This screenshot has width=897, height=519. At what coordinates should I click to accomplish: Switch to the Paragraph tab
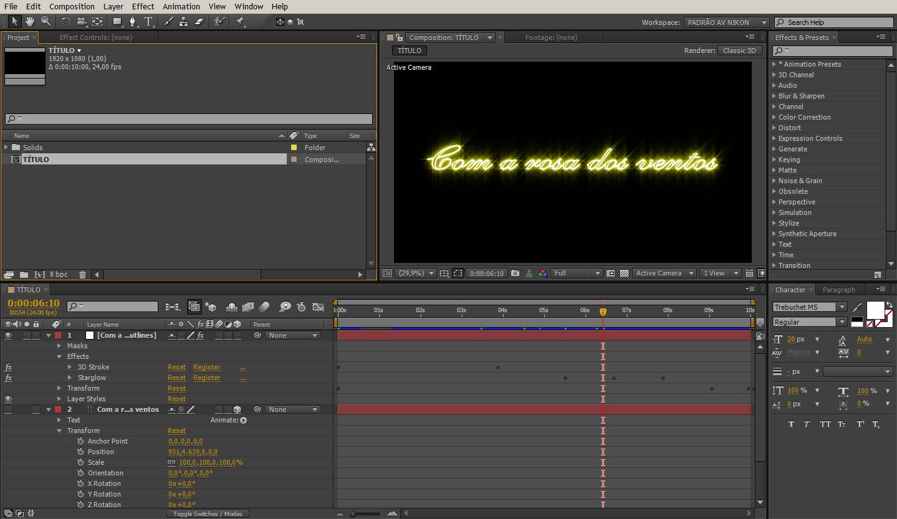(x=840, y=289)
